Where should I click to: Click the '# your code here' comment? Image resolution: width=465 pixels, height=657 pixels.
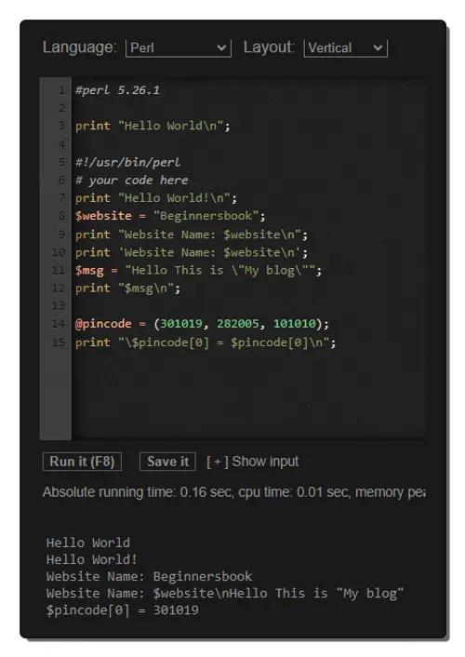tap(131, 181)
